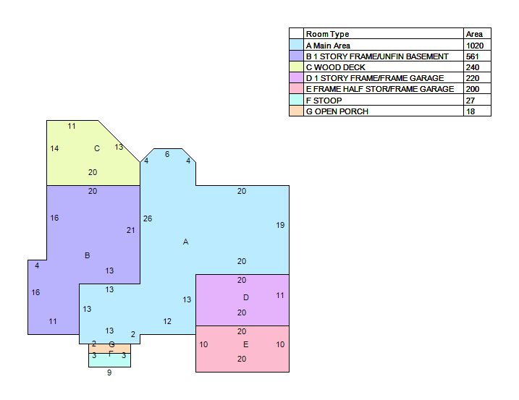Click the 'C WOOD DECK' legend text
The width and height of the screenshot is (519, 400).
pyautogui.click(x=335, y=67)
